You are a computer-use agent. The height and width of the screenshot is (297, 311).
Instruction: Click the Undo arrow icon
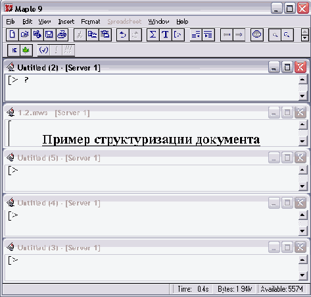point(123,35)
